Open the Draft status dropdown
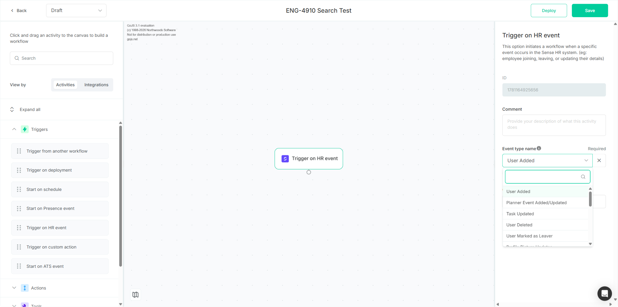The height and width of the screenshot is (307, 618). coord(76,11)
